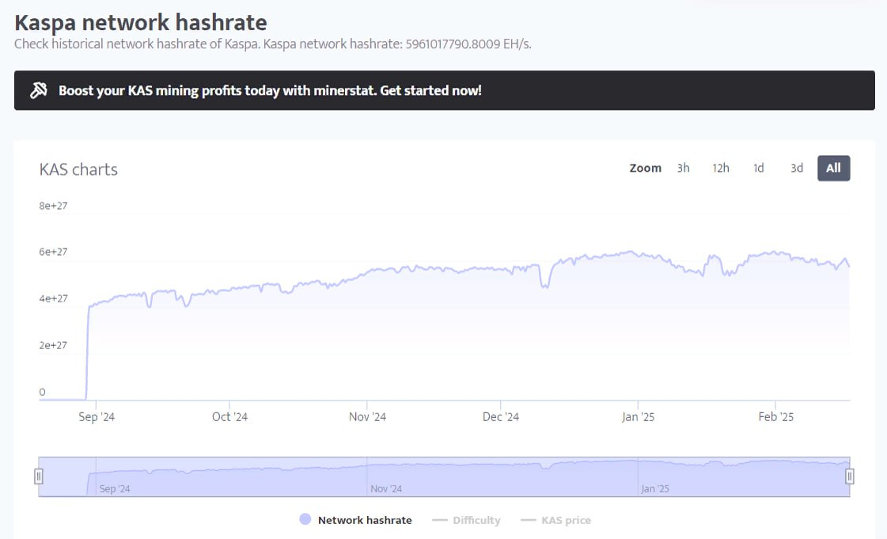Click the Nov '24 label on the main x-axis
The width and height of the screenshot is (887, 539).
point(367,417)
